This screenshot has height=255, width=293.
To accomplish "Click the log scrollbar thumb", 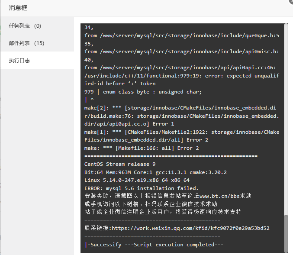I will pos(286,234).
